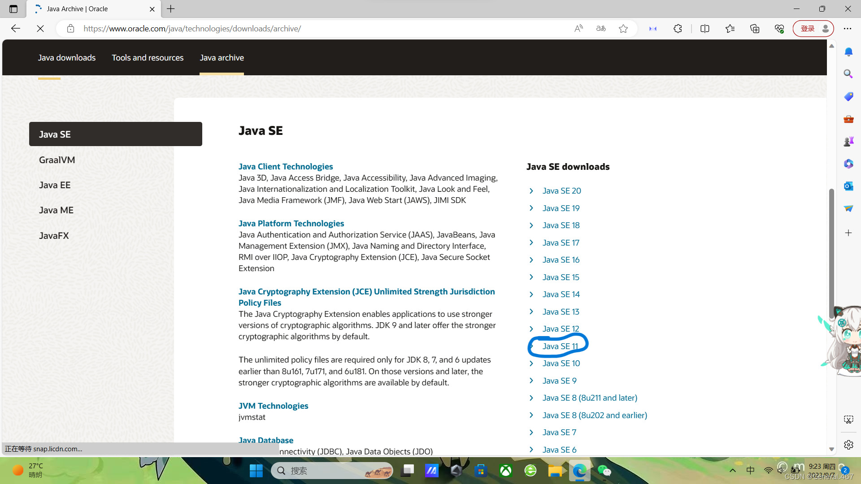Viewport: 861px width, 484px height.
Task: Star this page to add a favorite
Action: click(x=623, y=28)
